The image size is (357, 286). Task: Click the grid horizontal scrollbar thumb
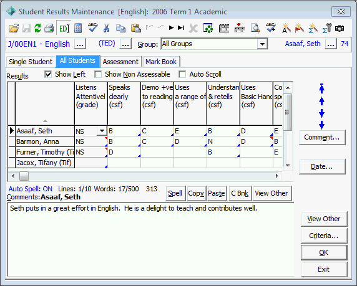[24, 176]
